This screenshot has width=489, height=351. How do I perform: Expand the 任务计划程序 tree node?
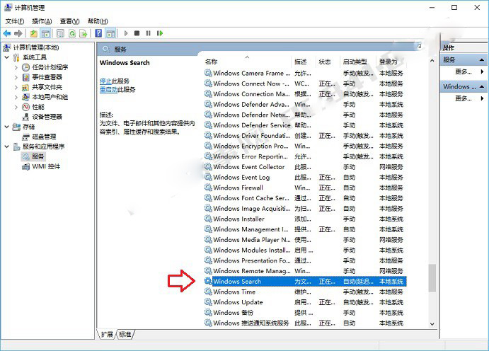16,67
